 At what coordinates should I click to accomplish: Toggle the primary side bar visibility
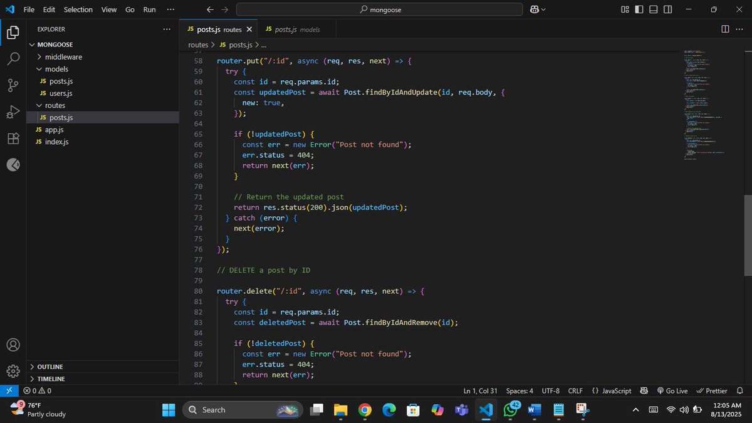point(639,9)
